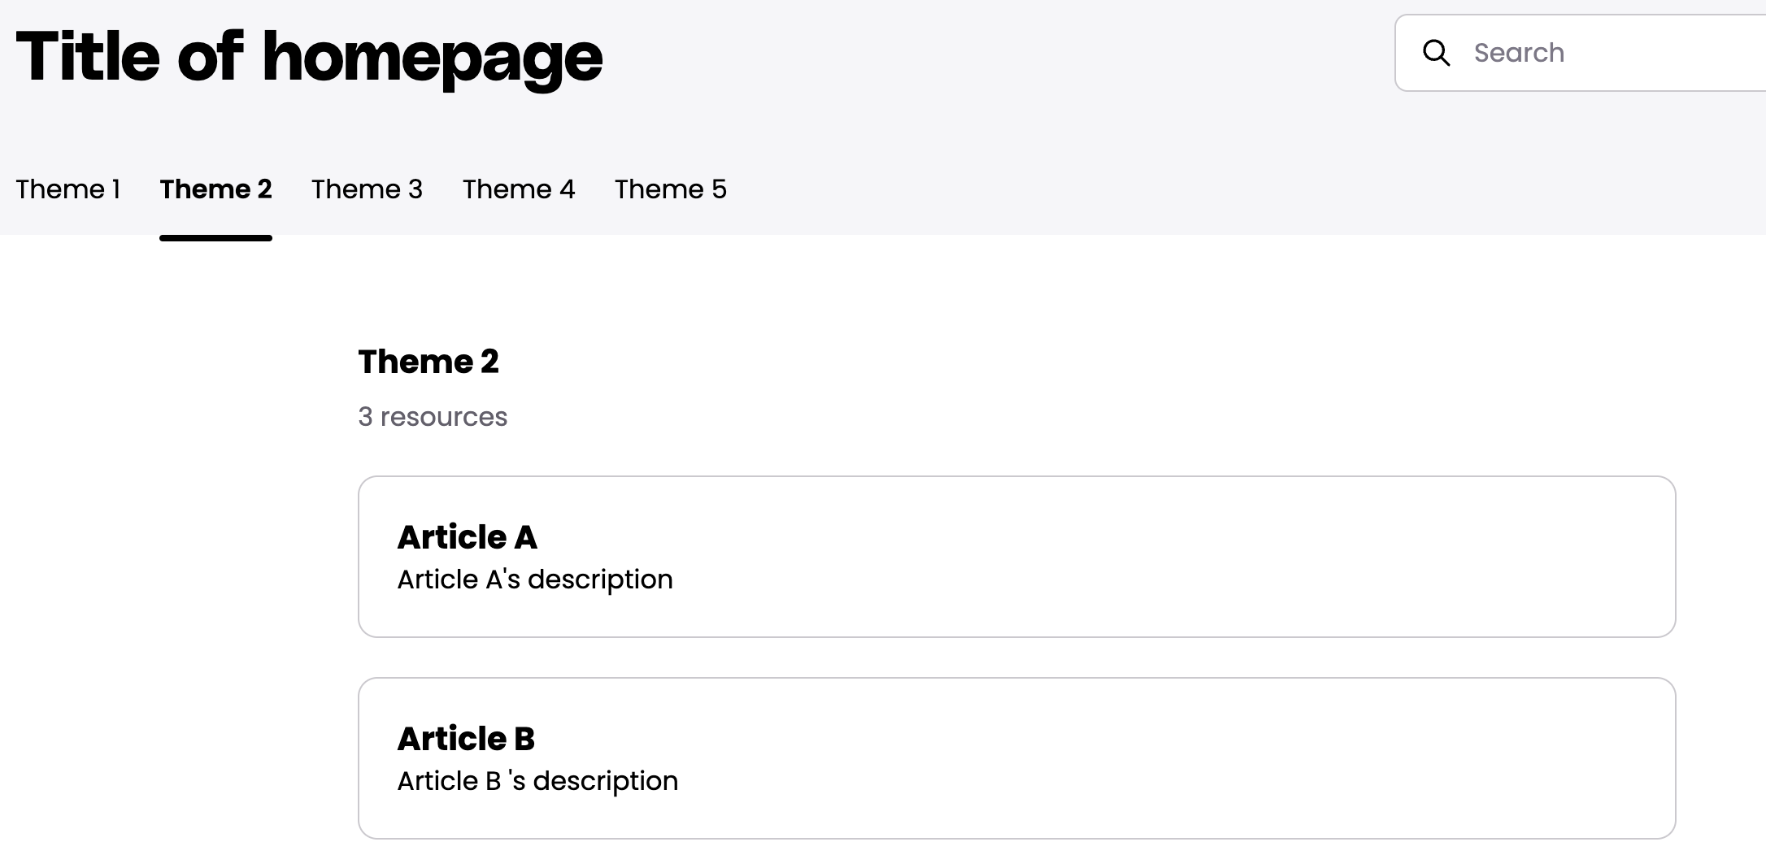Screen dimensions: 1766x868
Task: Select the Article B card's blank area
Action: pos(1179,758)
